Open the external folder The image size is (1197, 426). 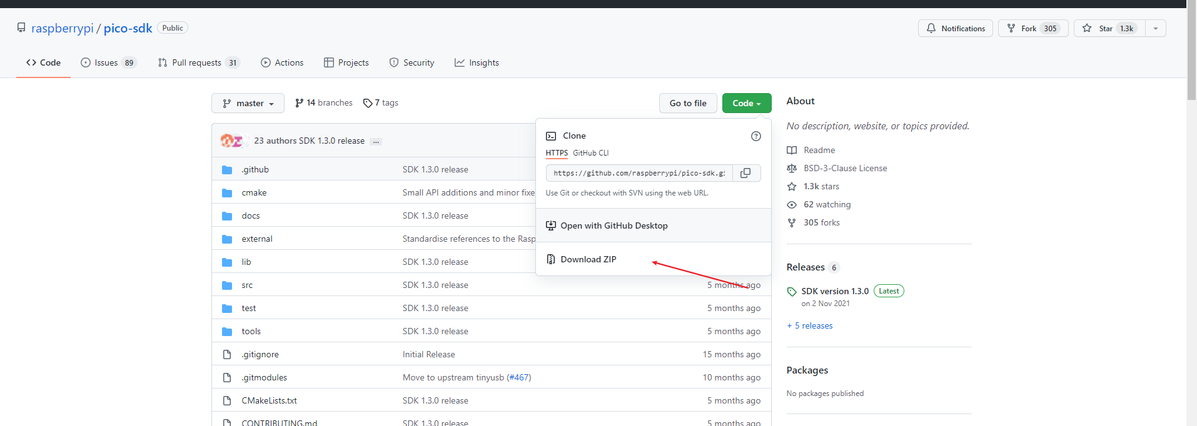[257, 239]
